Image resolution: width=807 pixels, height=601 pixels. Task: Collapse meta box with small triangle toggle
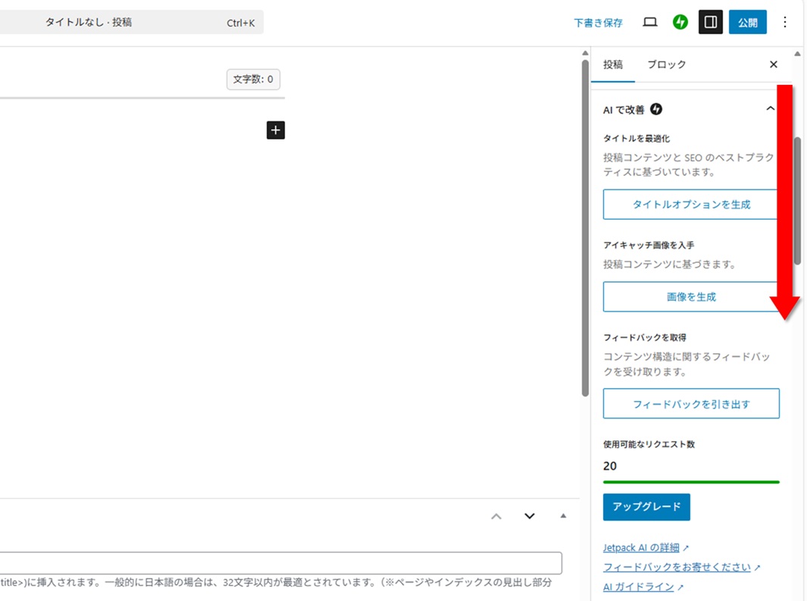[563, 516]
